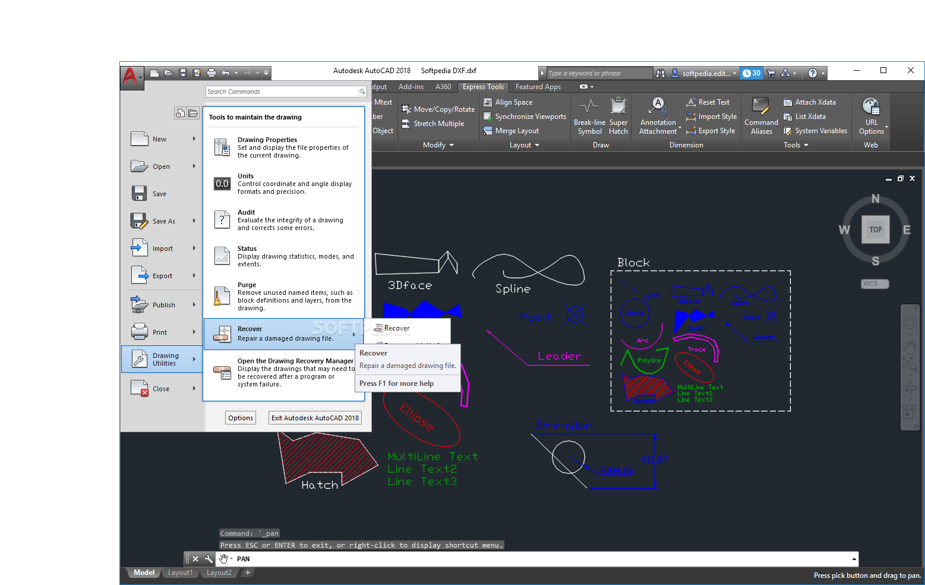Open the Purge drawing utility
The width and height of the screenshot is (925, 585).
(284, 296)
